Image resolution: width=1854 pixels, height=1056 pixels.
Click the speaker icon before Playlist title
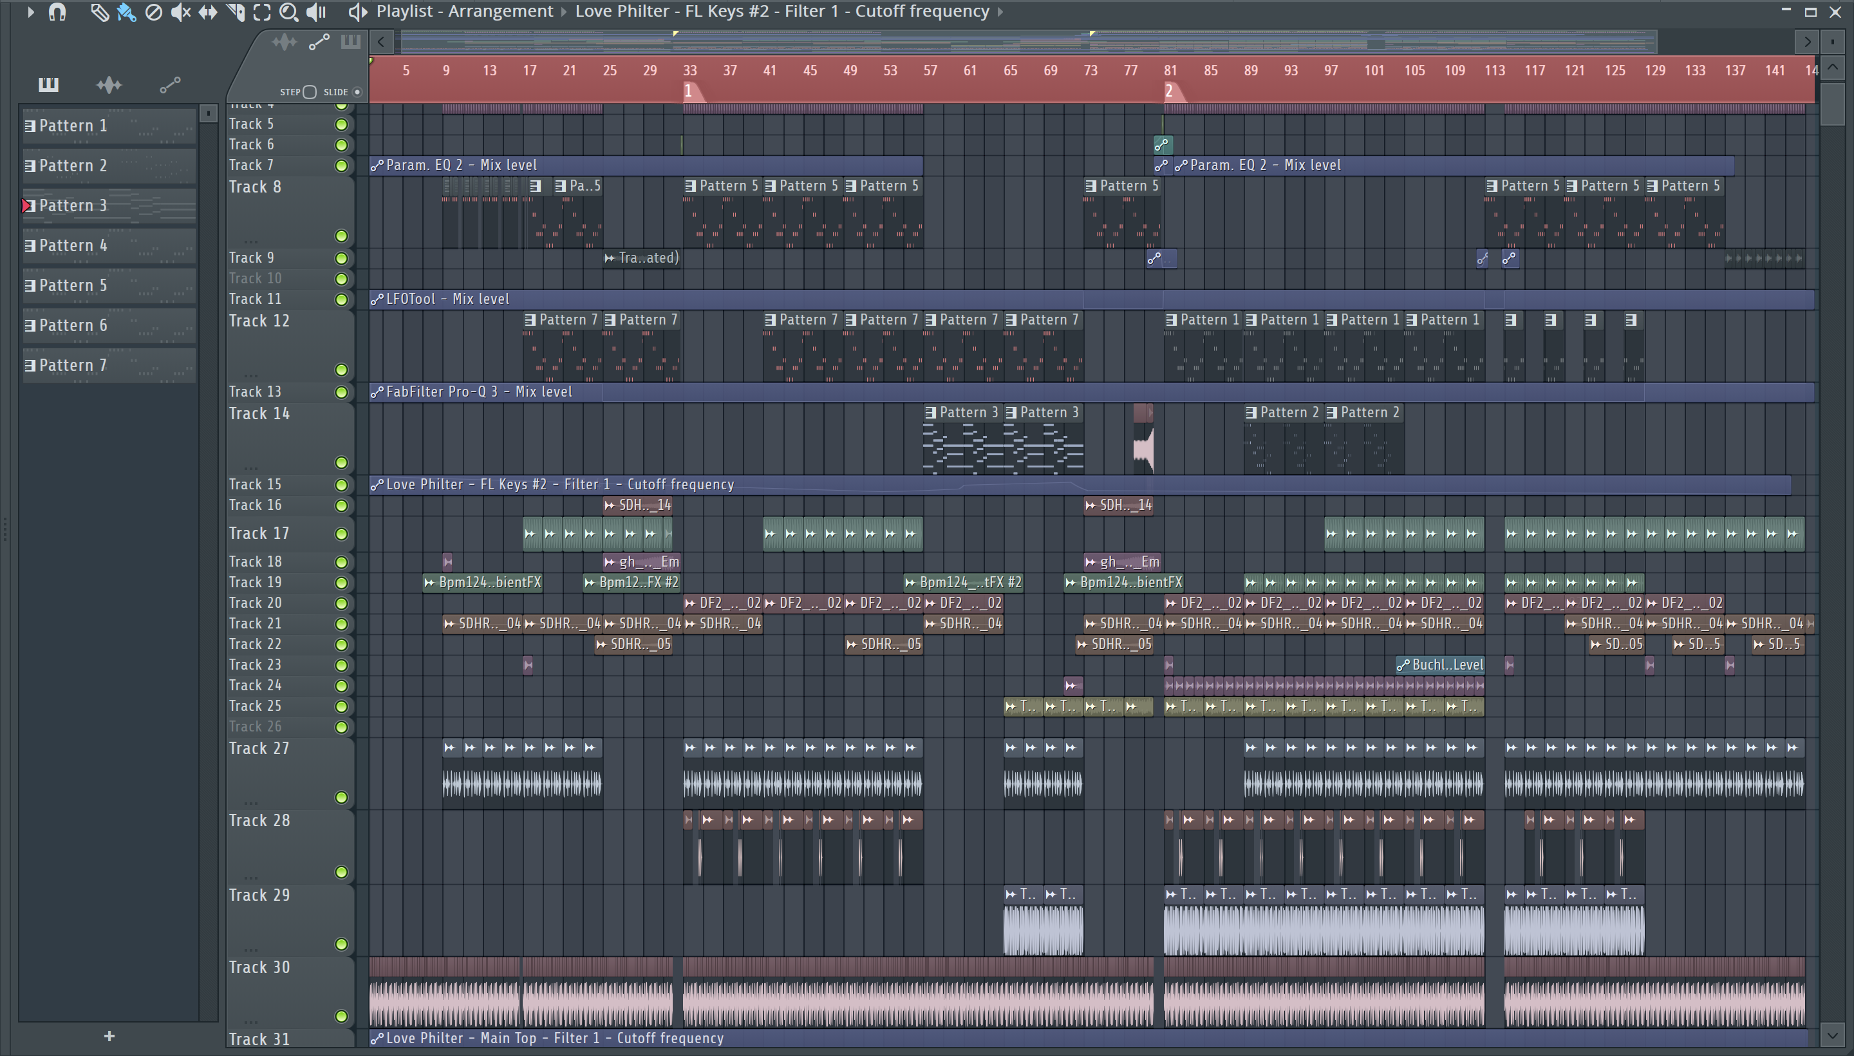click(x=357, y=12)
